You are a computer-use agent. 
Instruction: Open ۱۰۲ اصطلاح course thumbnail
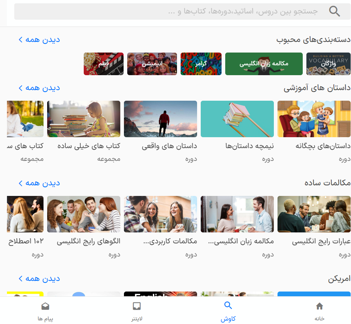[x=25, y=214]
